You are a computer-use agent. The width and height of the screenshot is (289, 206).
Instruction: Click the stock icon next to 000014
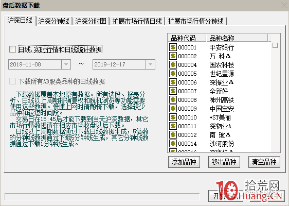[173, 144]
